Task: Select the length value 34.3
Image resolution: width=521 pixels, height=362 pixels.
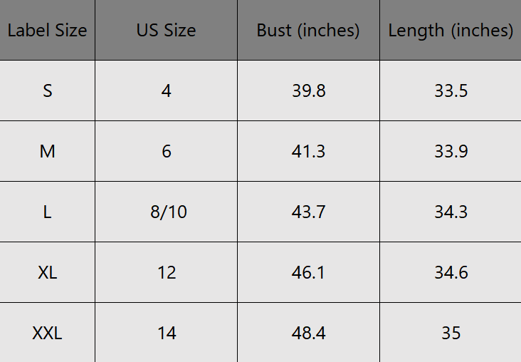Action: tap(451, 212)
